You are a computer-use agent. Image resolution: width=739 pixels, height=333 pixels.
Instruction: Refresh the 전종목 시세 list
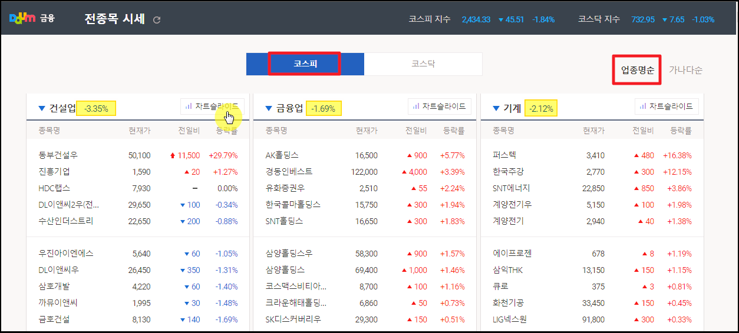click(x=157, y=20)
